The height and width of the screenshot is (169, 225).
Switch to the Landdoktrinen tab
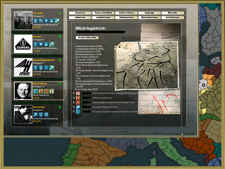pyautogui.click(x=103, y=17)
